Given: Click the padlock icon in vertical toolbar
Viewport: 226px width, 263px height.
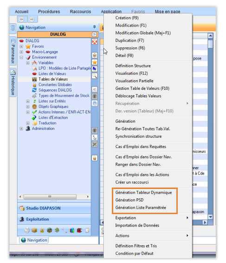Looking at the screenshot, I should pos(95,158).
